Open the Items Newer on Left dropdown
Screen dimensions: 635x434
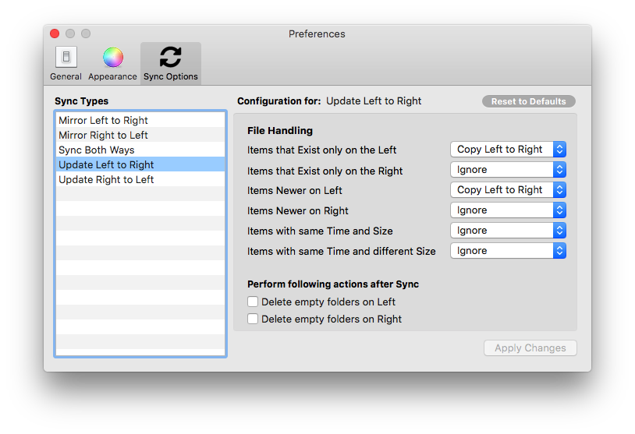coord(508,190)
